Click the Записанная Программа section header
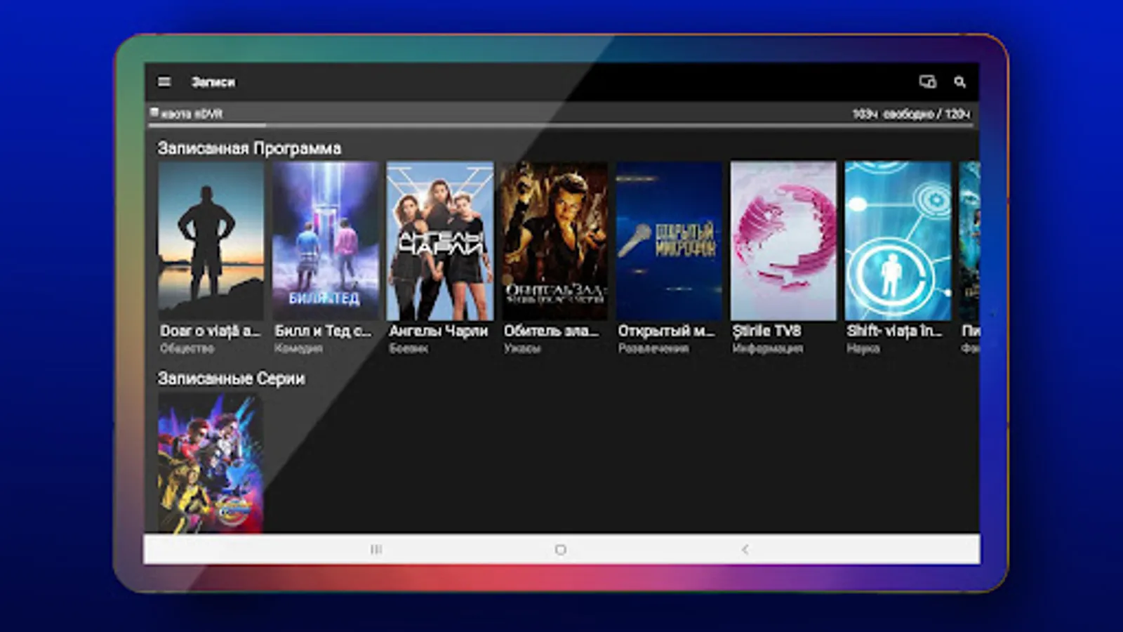1123x632 pixels. [249, 148]
